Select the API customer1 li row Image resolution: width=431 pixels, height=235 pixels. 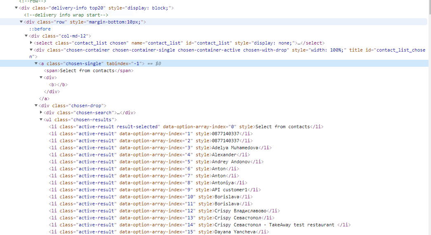[x=155, y=190]
